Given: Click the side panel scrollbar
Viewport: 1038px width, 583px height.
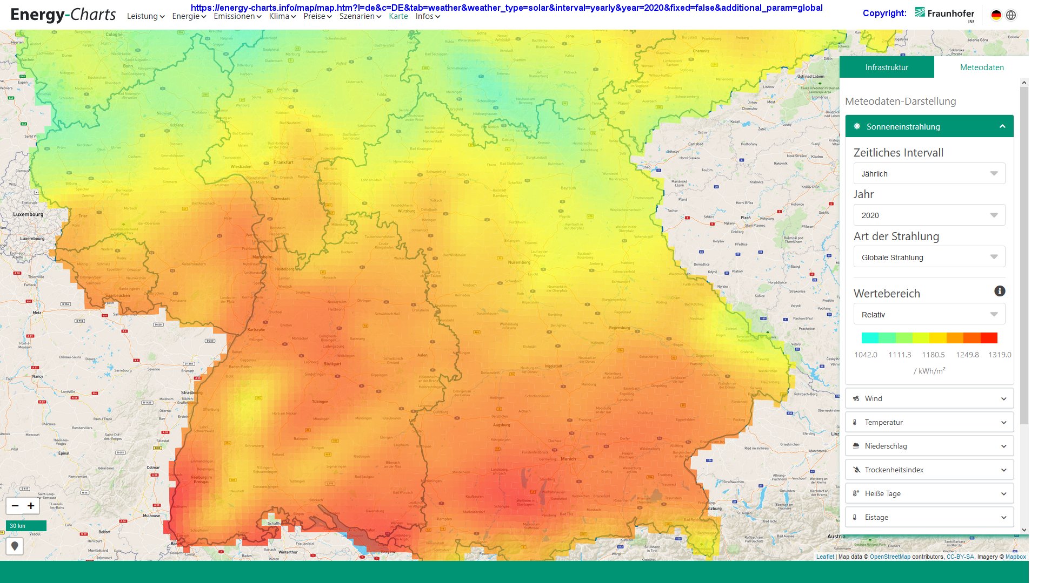Looking at the screenshot, I should (x=1024, y=255).
